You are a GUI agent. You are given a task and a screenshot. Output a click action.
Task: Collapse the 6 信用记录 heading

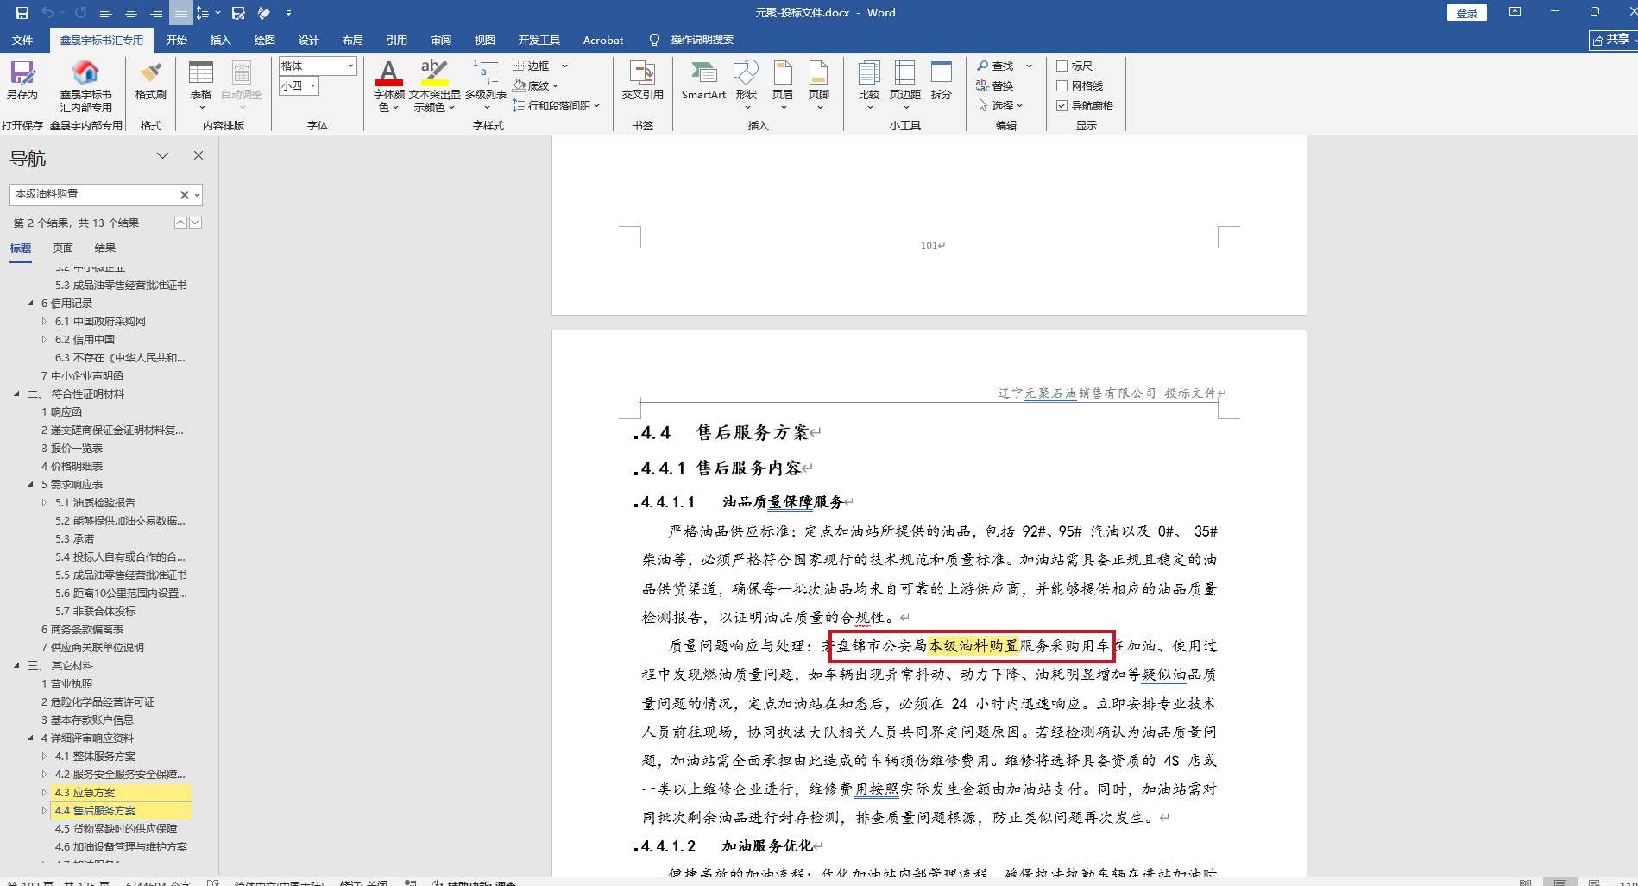pyautogui.click(x=30, y=304)
